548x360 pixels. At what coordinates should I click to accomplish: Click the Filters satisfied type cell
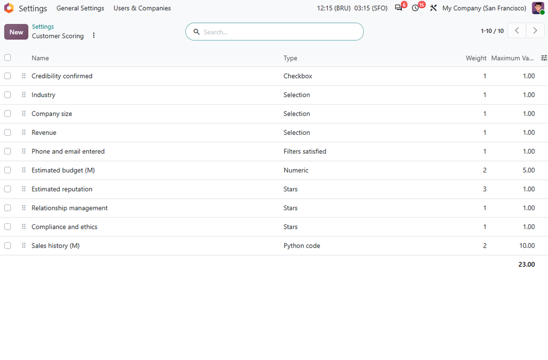coord(305,151)
